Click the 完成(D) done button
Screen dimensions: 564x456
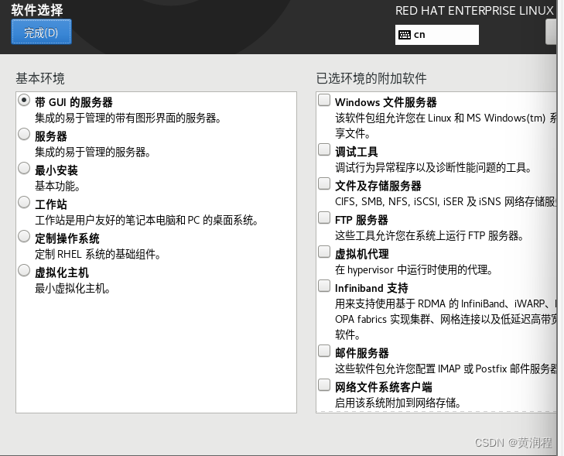(41, 32)
